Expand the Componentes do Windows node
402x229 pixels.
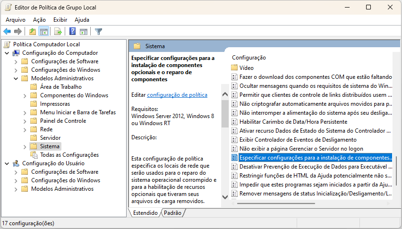tap(25, 96)
